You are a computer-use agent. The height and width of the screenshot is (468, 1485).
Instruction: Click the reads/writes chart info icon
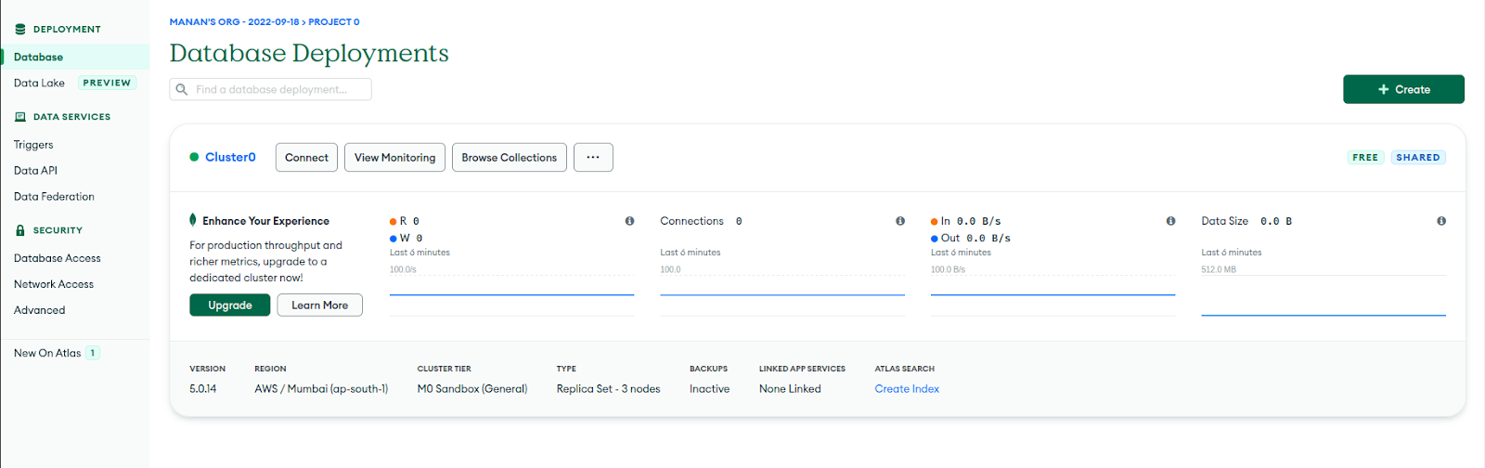tap(629, 221)
